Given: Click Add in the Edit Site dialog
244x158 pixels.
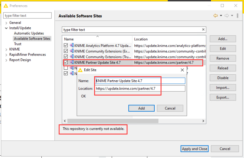Looking at the screenshot, I should point(142,108).
